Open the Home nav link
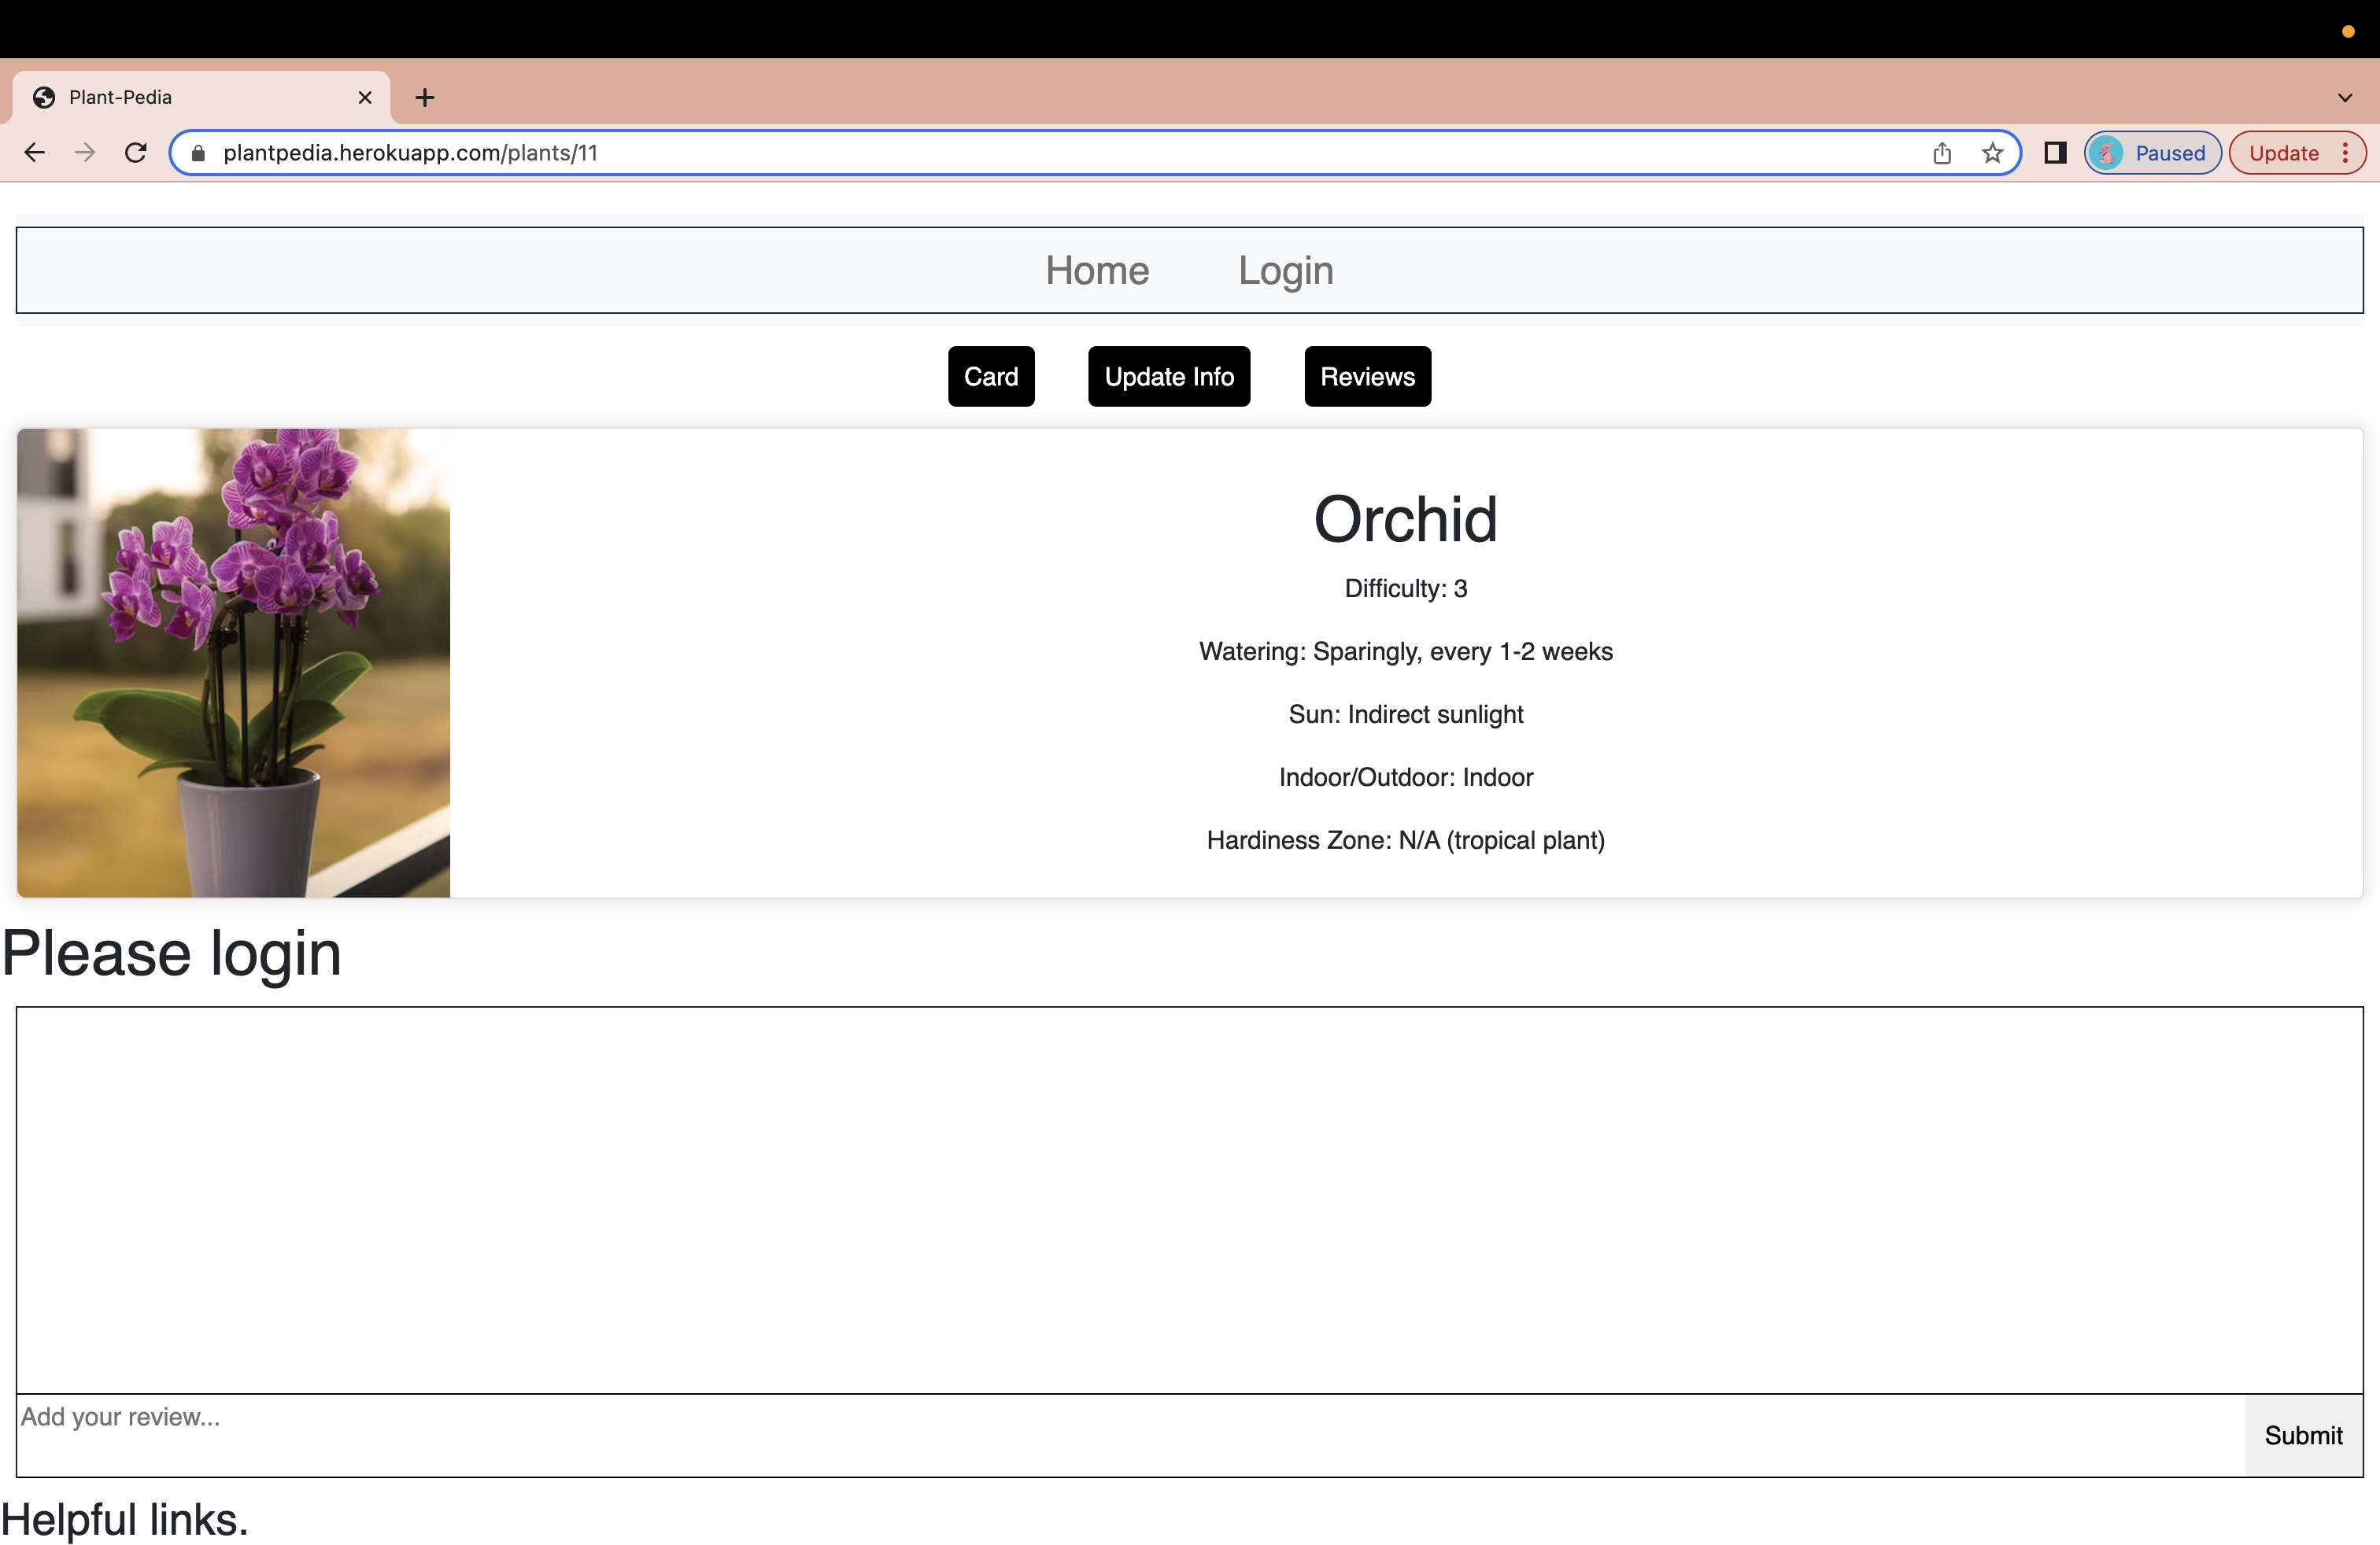 [1097, 271]
